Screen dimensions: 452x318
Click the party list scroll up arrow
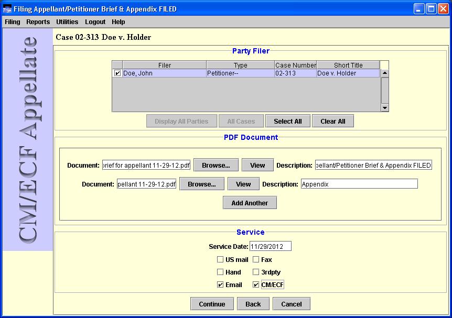(385, 73)
